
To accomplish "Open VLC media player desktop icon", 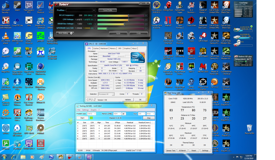I will (6, 38).
